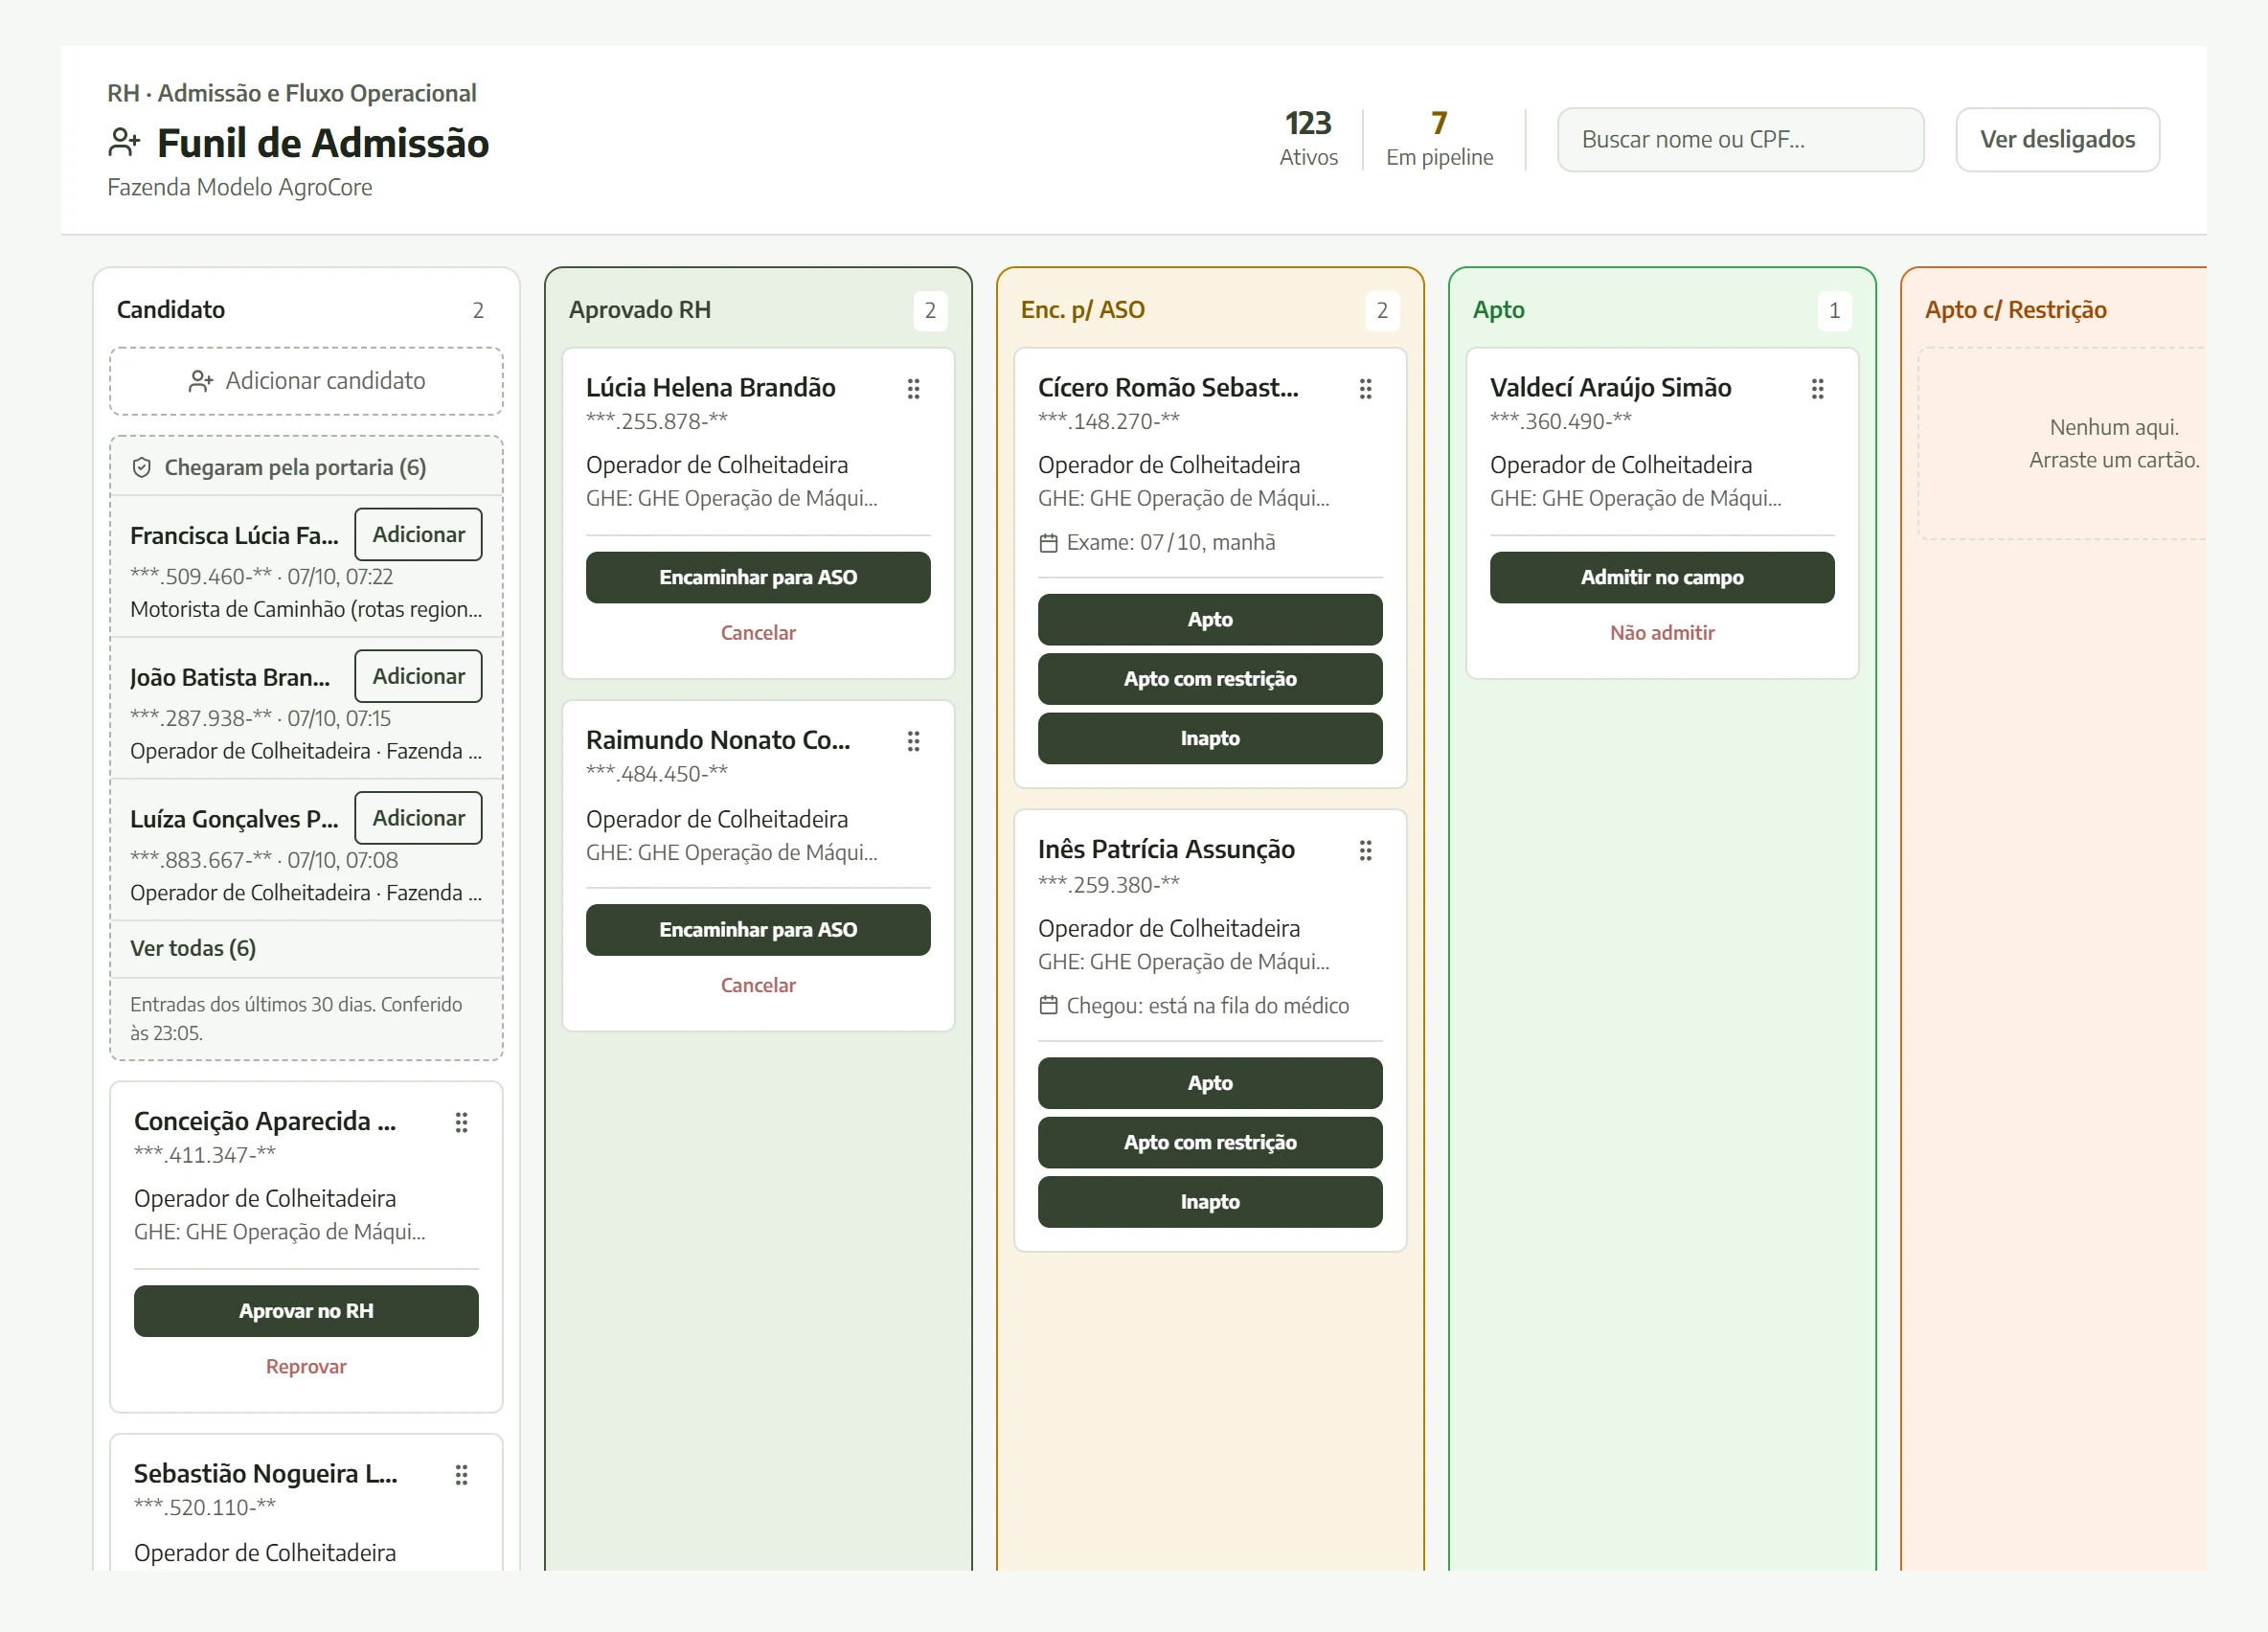Open the Ver desligados view

coord(2057,140)
